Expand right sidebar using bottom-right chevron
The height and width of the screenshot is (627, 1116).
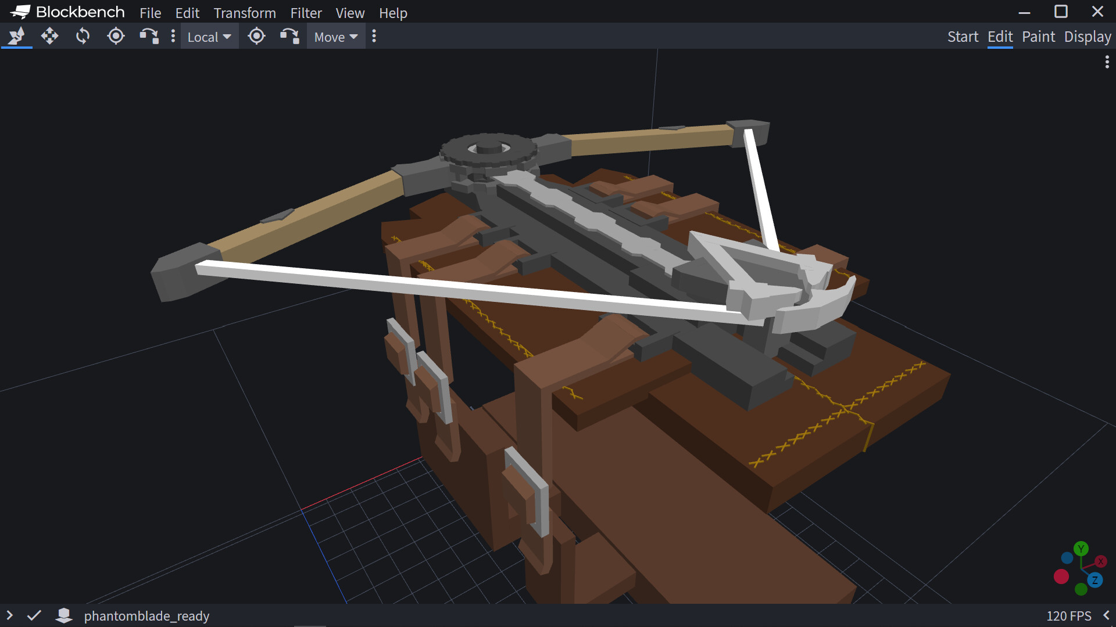point(1106,615)
